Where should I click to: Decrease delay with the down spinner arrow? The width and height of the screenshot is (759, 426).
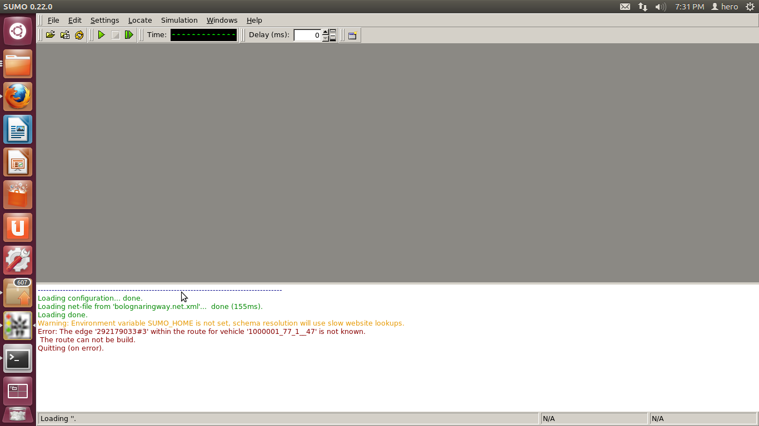point(326,38)
